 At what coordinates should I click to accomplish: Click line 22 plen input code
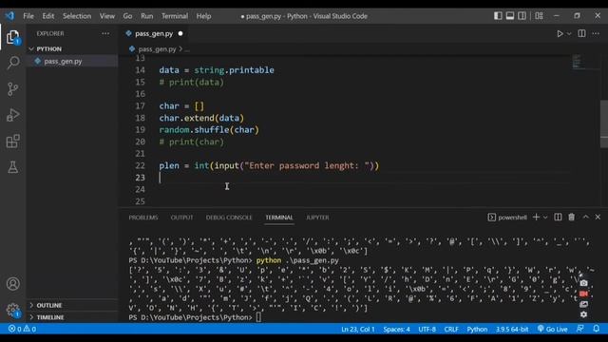[269, 165]
